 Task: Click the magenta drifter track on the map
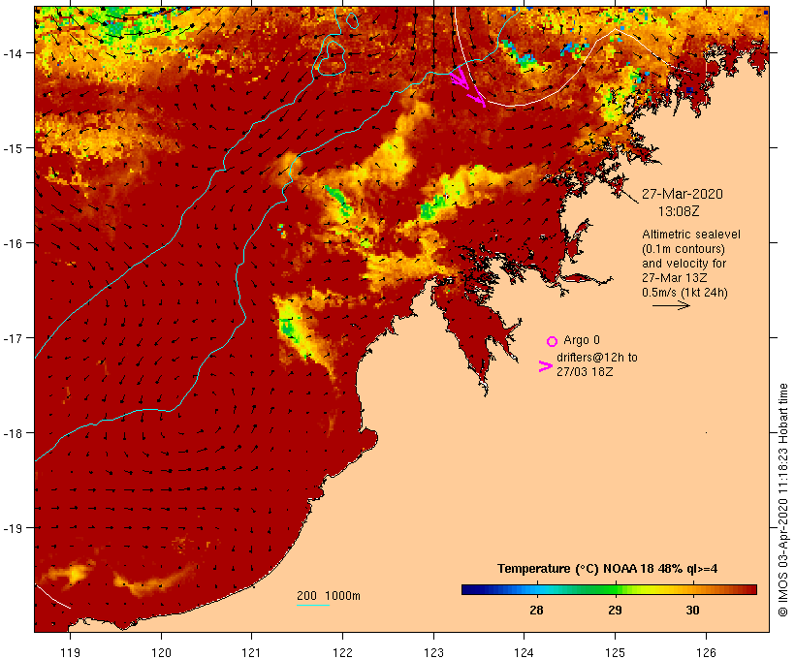(467, 86)
